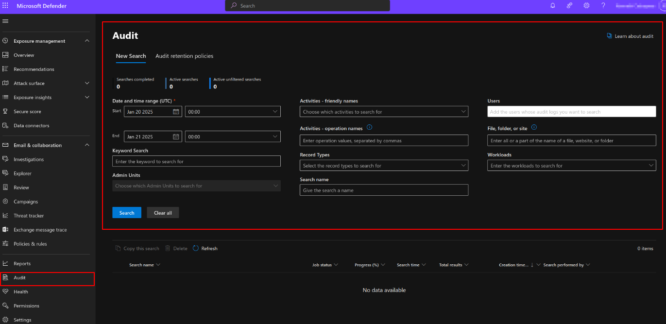This screenshot has height=324, width=666.
Task: Click the Refresh icon above results table
Action: (196, 248)
